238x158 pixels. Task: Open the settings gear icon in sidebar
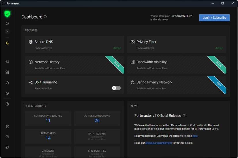click(7, 93)
